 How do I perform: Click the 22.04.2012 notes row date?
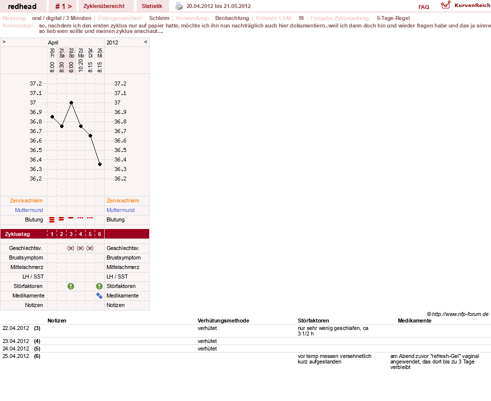click(x=16, y=328)
